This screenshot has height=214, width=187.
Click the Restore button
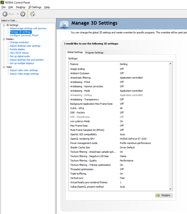click(x=164, y=195)
